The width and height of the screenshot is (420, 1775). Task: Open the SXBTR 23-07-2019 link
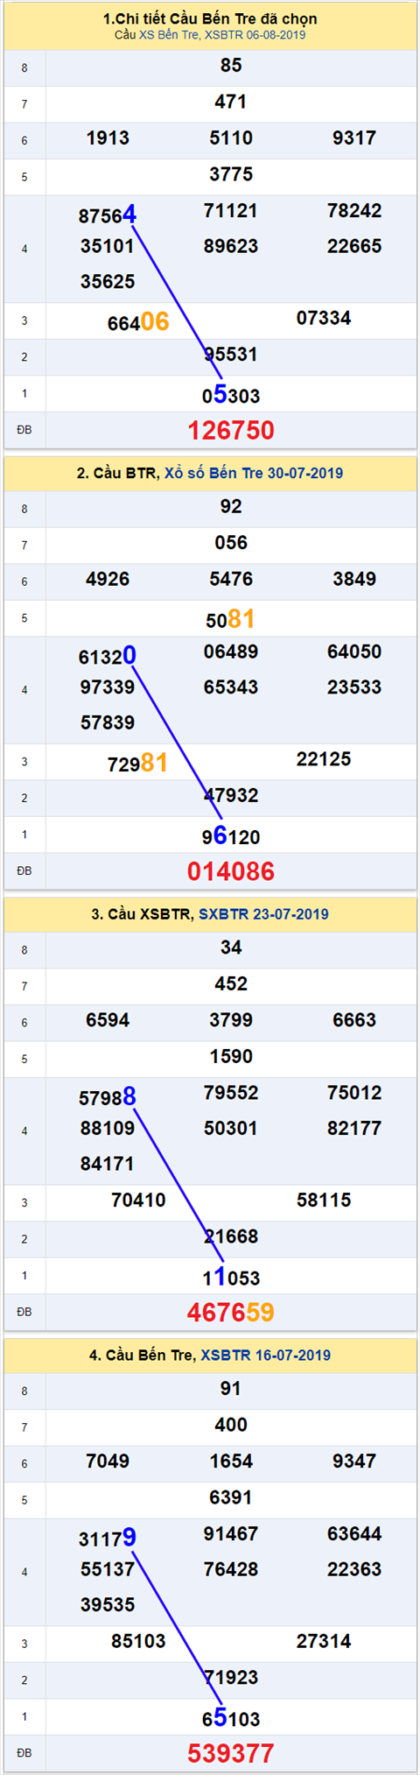pyautogui.click(x=263, y=914)
